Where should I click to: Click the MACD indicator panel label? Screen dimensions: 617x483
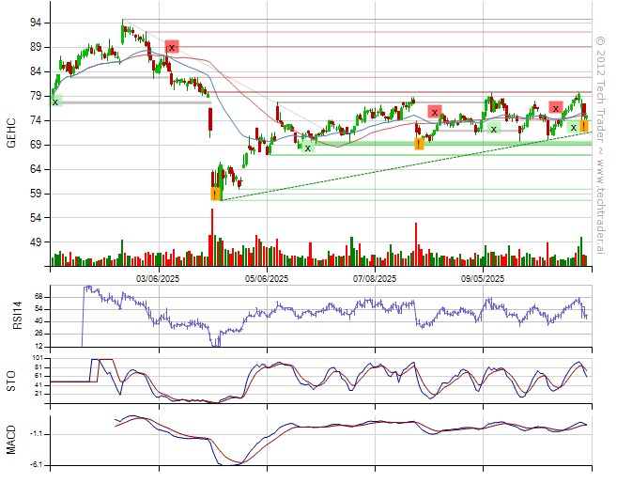(14, 440)
